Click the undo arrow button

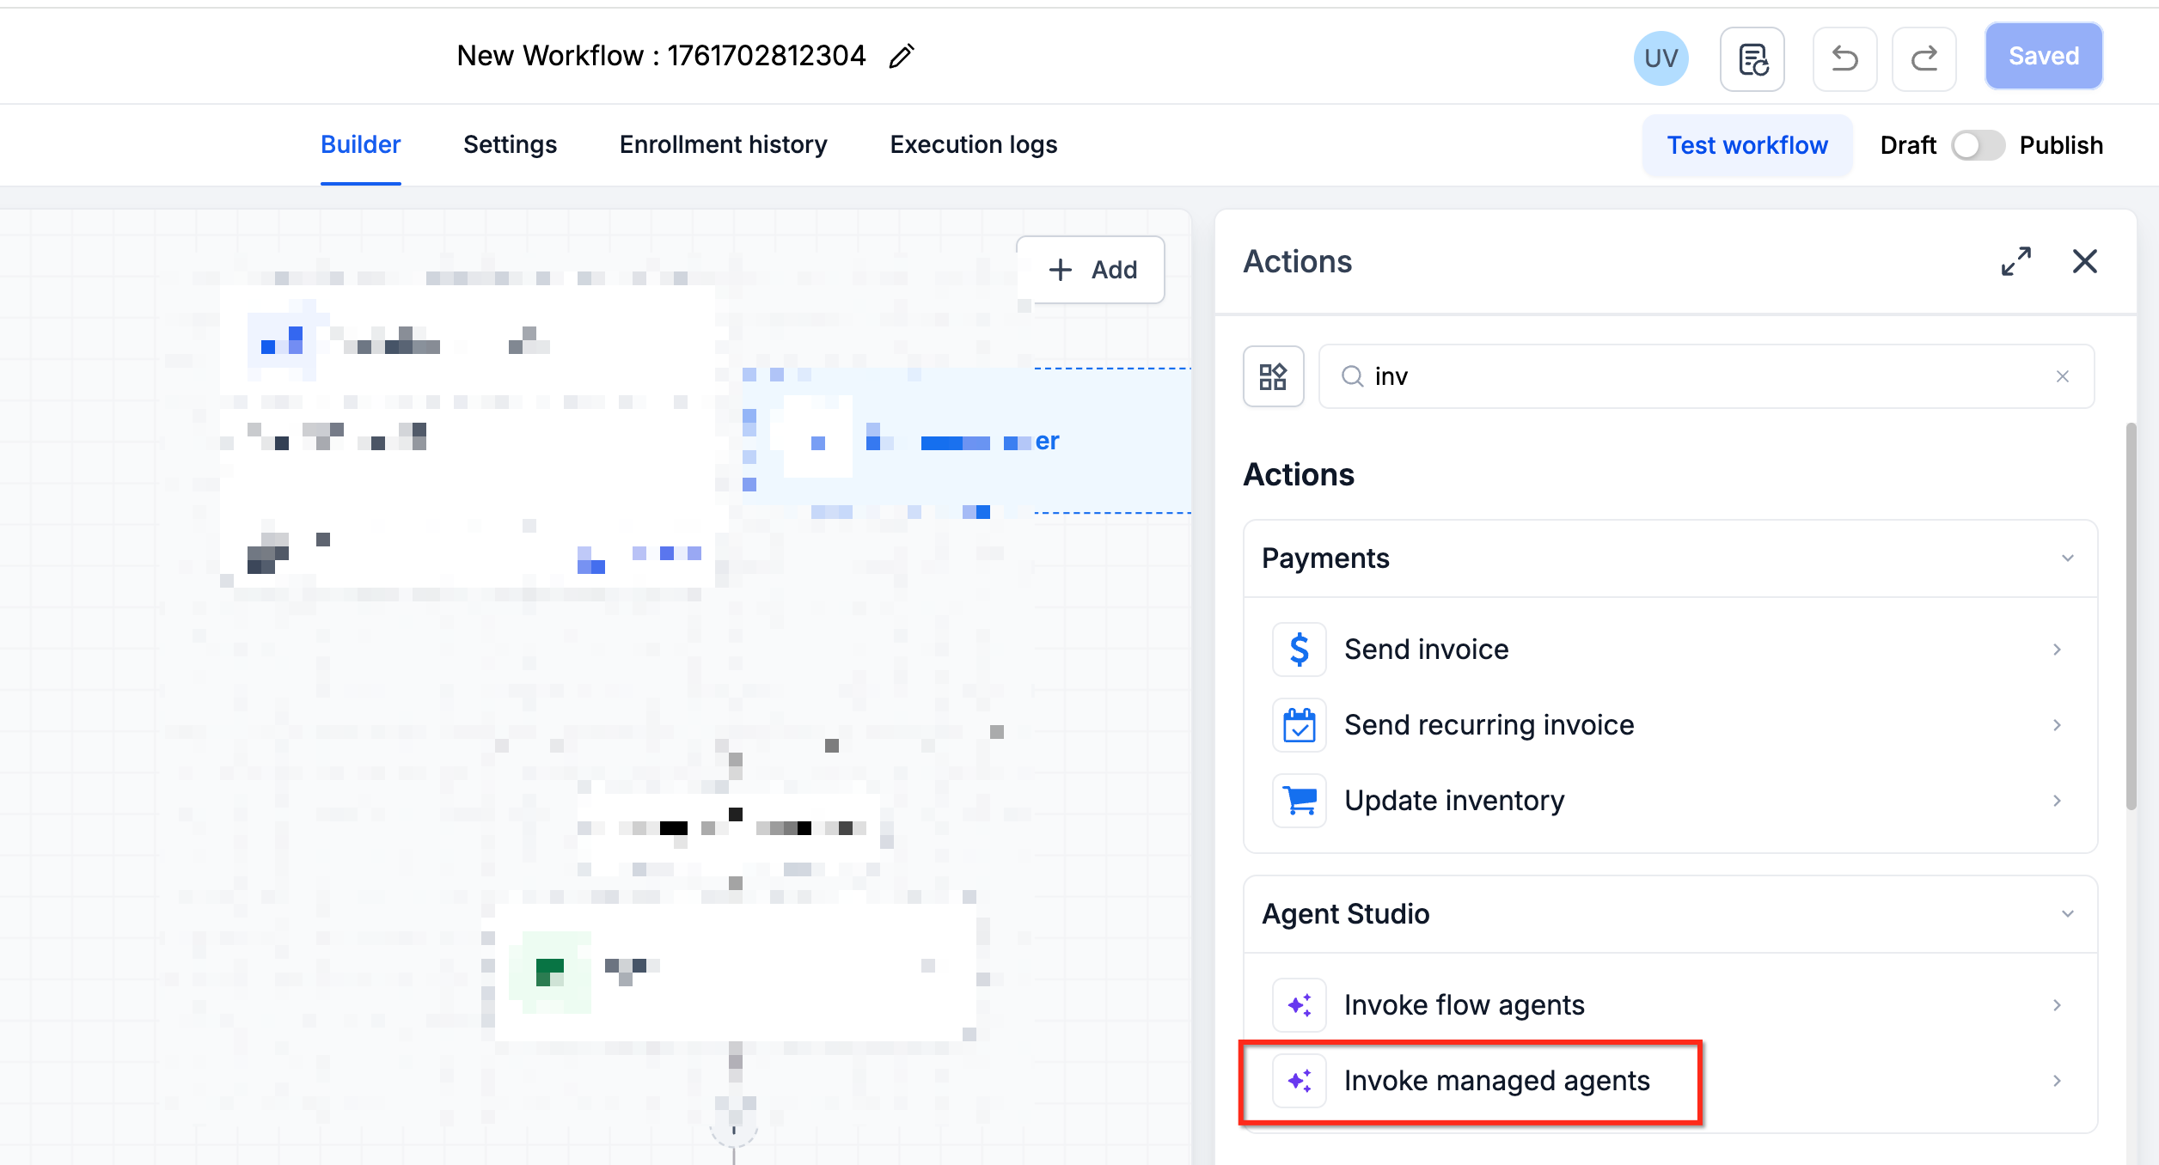click(1844, 59)
